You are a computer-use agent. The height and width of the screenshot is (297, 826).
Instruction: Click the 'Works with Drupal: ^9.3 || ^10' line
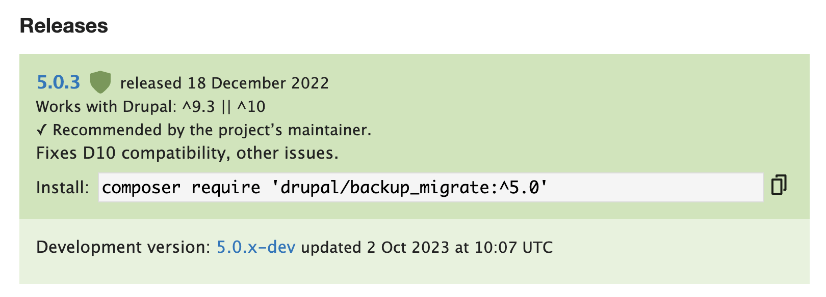pyautogui.click(x=150, y=107)
